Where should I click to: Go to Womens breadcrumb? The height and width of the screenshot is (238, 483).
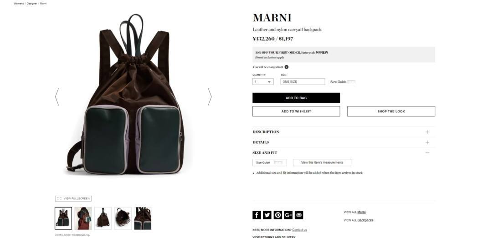19,3
